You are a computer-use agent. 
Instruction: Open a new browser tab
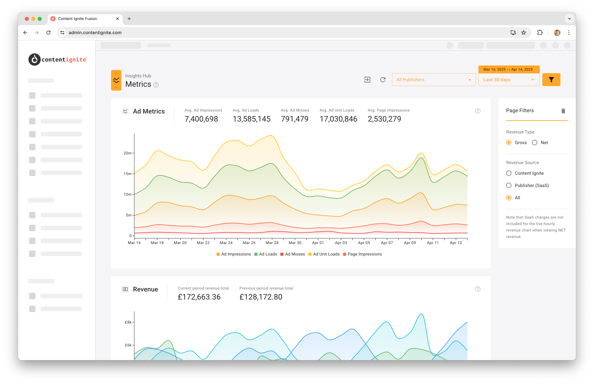click(x=129, y=19)
